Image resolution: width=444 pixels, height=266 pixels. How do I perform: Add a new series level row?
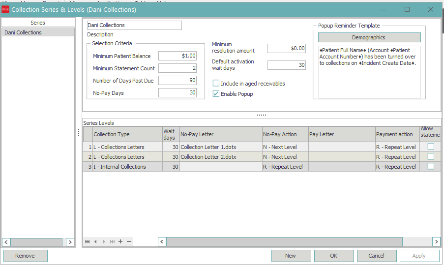pos(120,241)
